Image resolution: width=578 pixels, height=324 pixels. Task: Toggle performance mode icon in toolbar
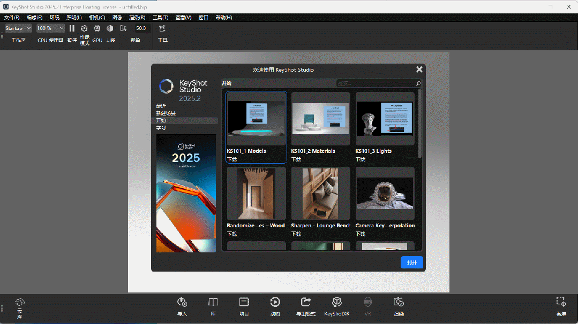click(x=84, y=28)
